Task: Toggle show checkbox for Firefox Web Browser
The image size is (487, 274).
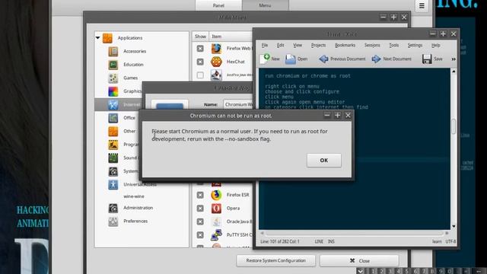Action: (x=200, y=49)
